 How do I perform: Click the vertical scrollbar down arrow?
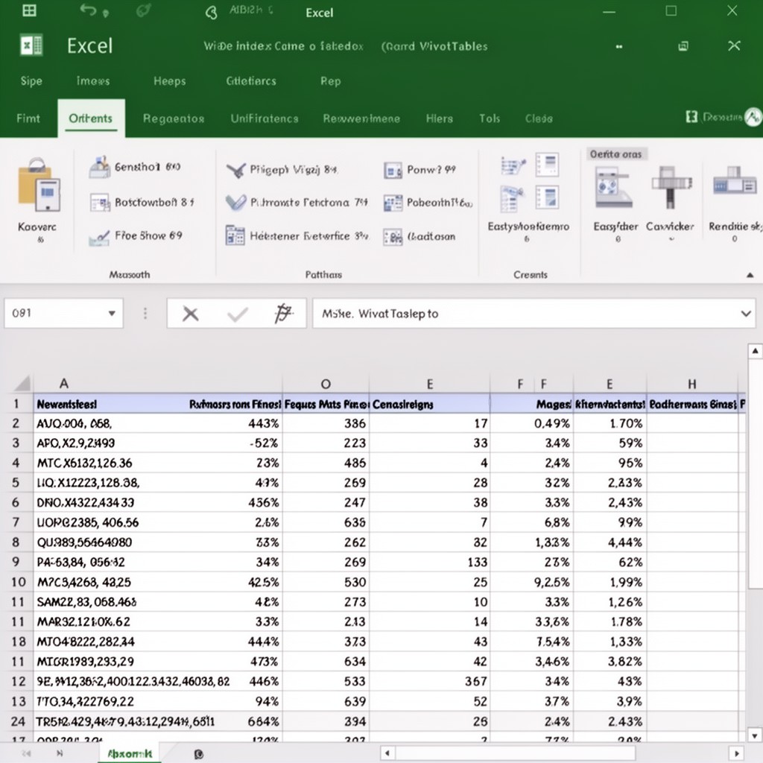click(756, 735)
